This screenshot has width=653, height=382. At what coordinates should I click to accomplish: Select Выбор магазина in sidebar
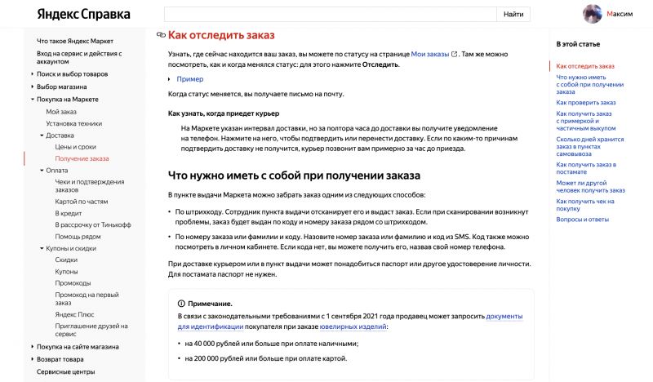[62, 87]
